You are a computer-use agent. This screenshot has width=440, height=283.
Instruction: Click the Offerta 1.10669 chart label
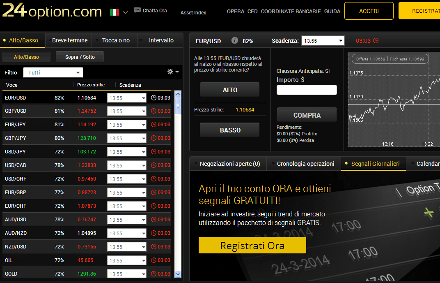click(x=370, y=59)
